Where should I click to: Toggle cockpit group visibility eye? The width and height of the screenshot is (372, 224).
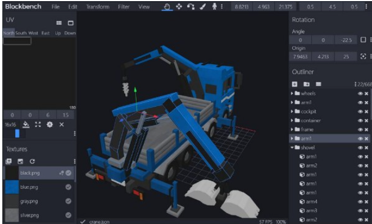point(360,112)
